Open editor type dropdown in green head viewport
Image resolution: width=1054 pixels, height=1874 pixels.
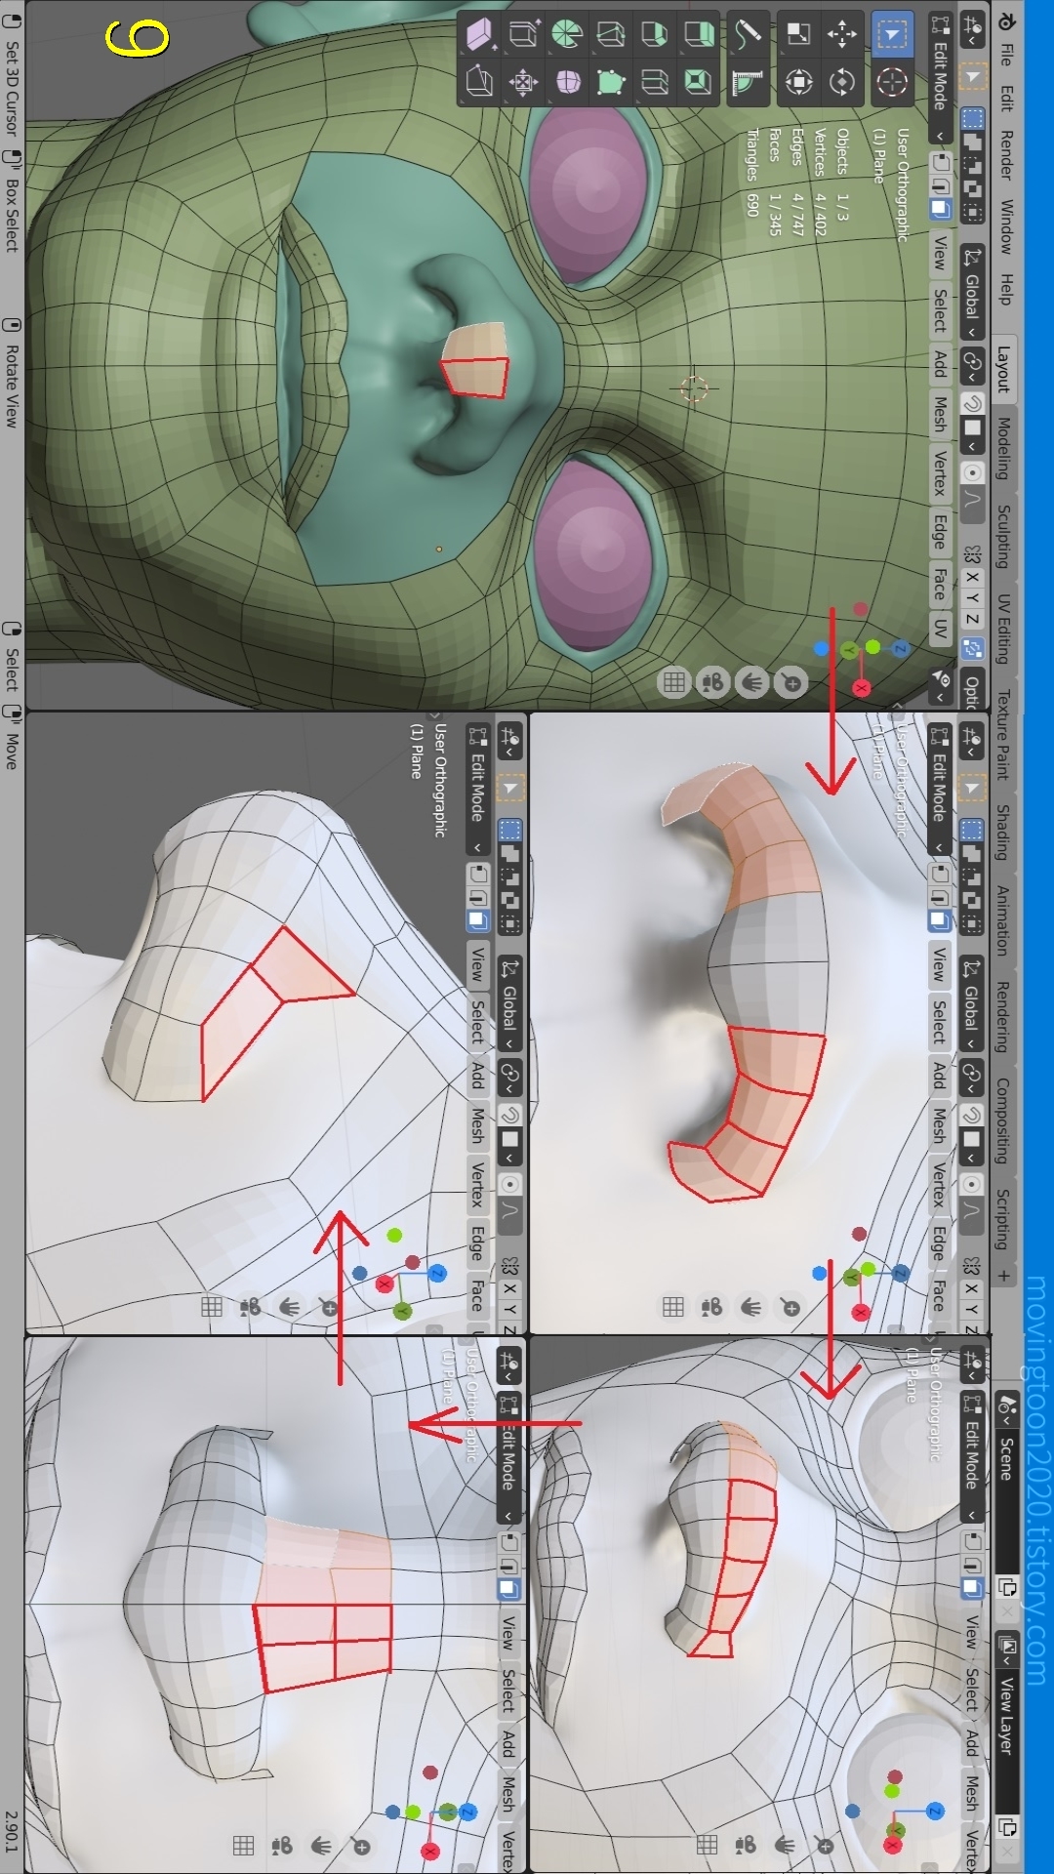pos(972,30)
